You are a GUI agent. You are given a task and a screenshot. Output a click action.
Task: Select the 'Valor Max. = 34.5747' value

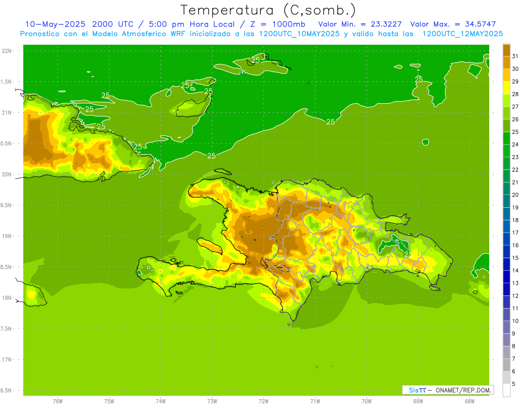click(453, 24)
